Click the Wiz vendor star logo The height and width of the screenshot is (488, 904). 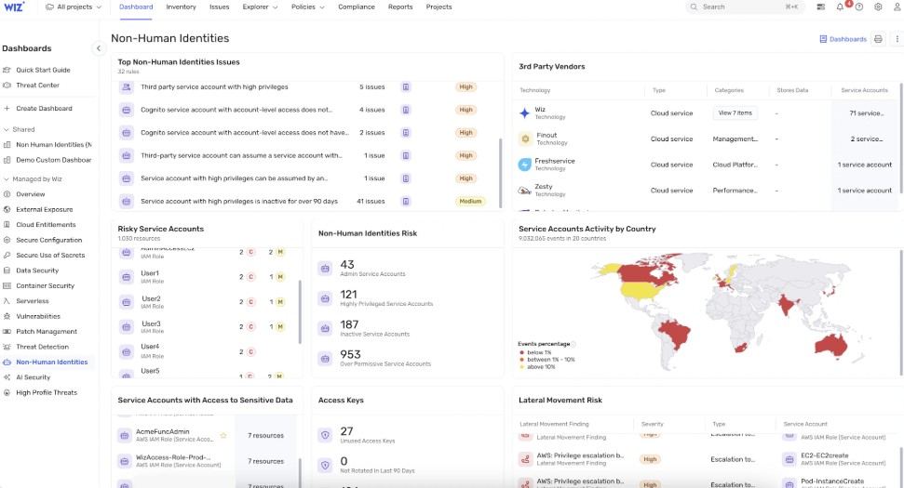click(x=525, y=112)
